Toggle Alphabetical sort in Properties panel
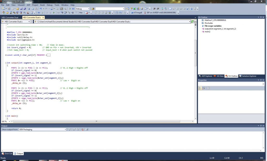The image size is (267, 161). (x=204, y=88)
